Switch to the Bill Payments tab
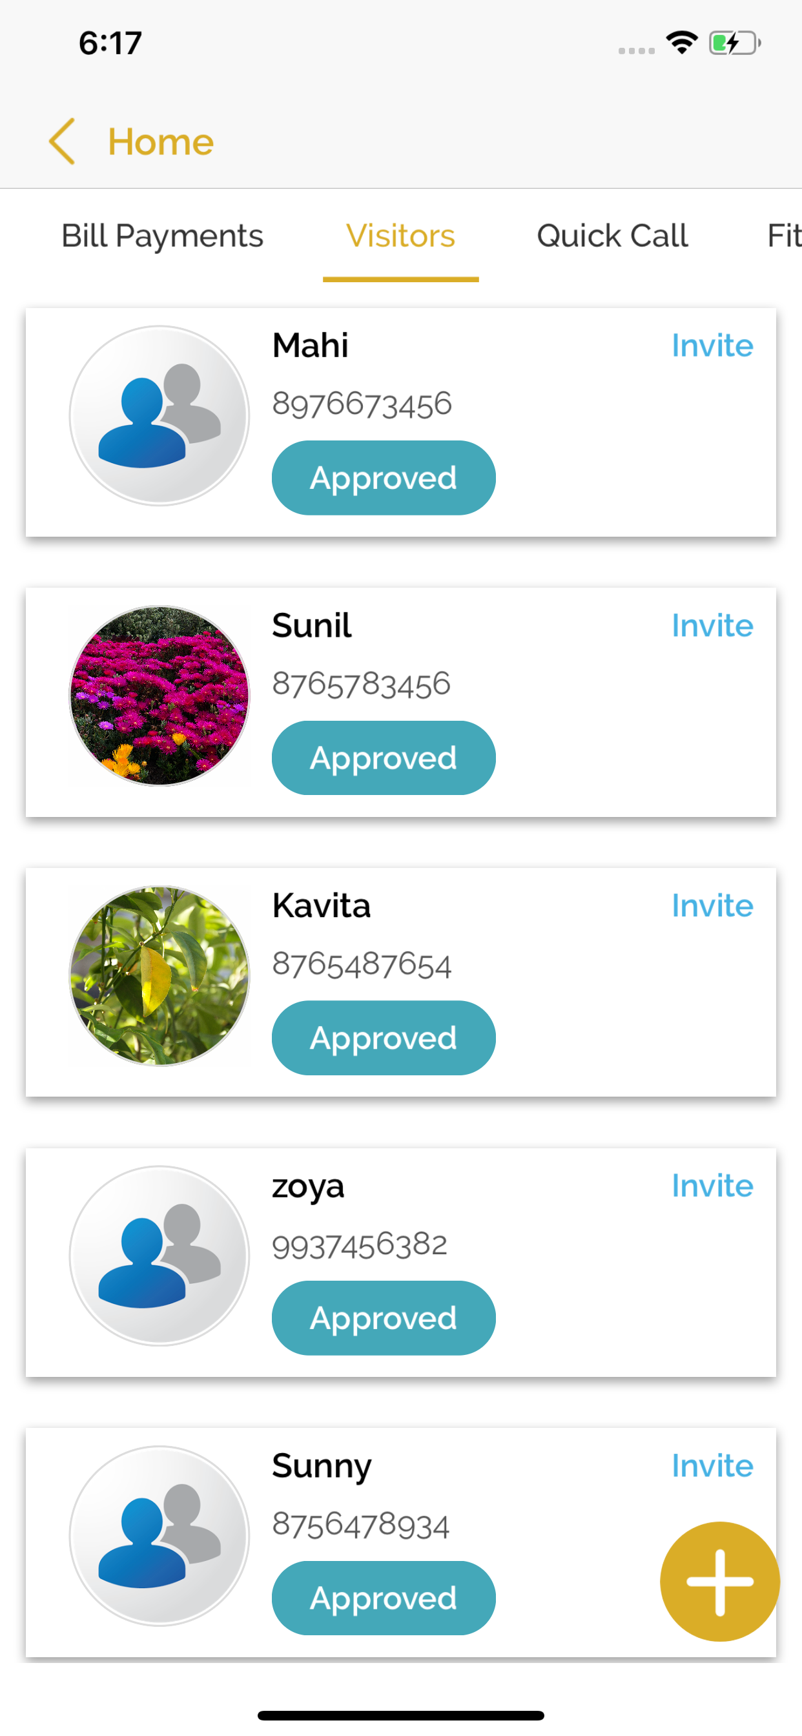802x1736 pixels. pos(163,236)
